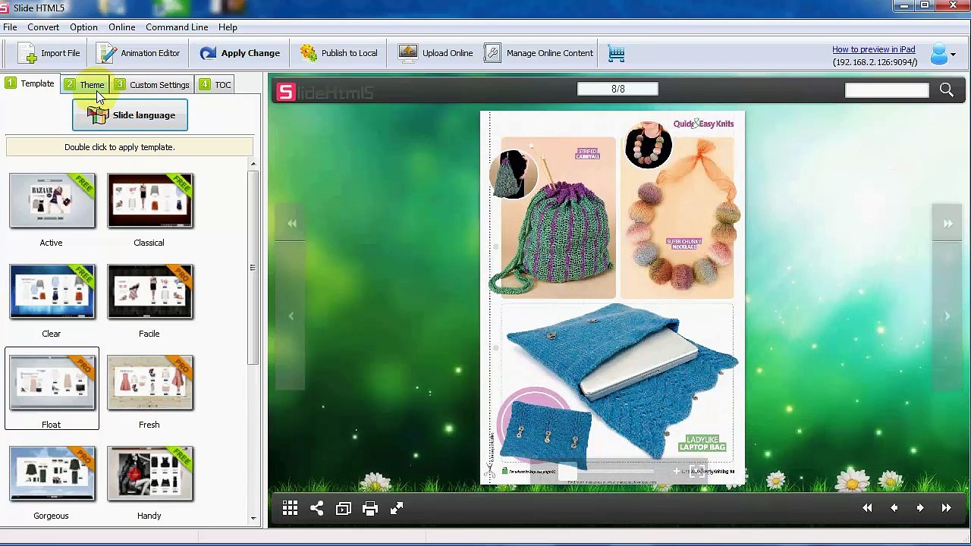Select the Clear template thumbnail

52,292
